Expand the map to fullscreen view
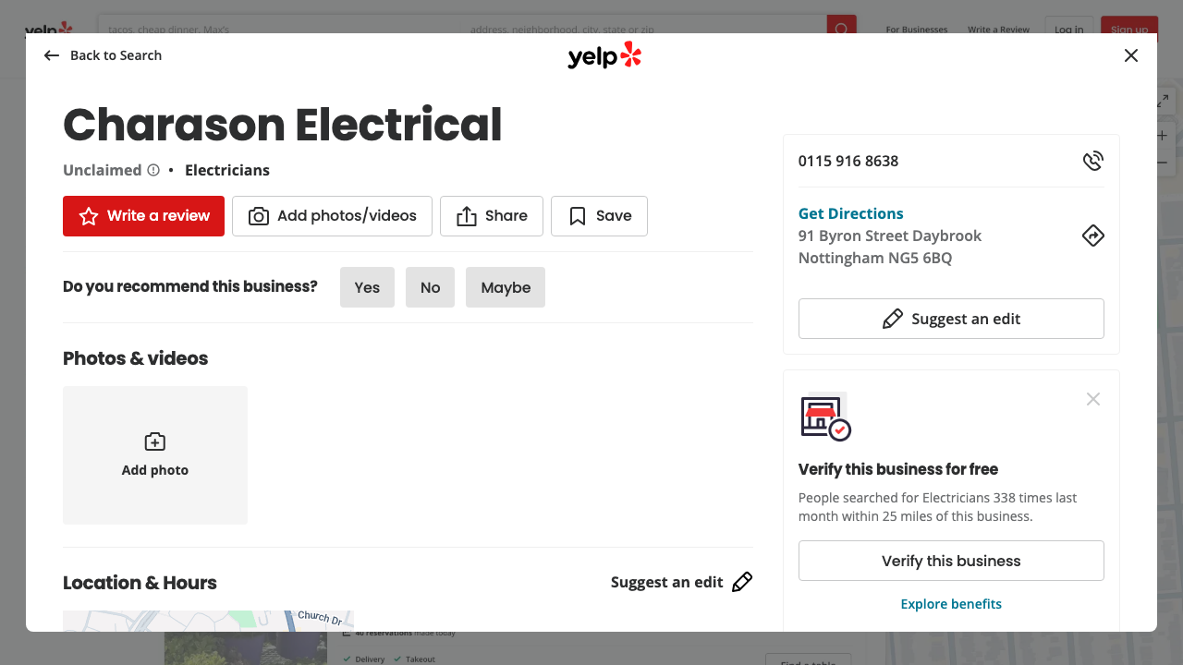This screenshot has height=665, width=1183. (1162, 100)
